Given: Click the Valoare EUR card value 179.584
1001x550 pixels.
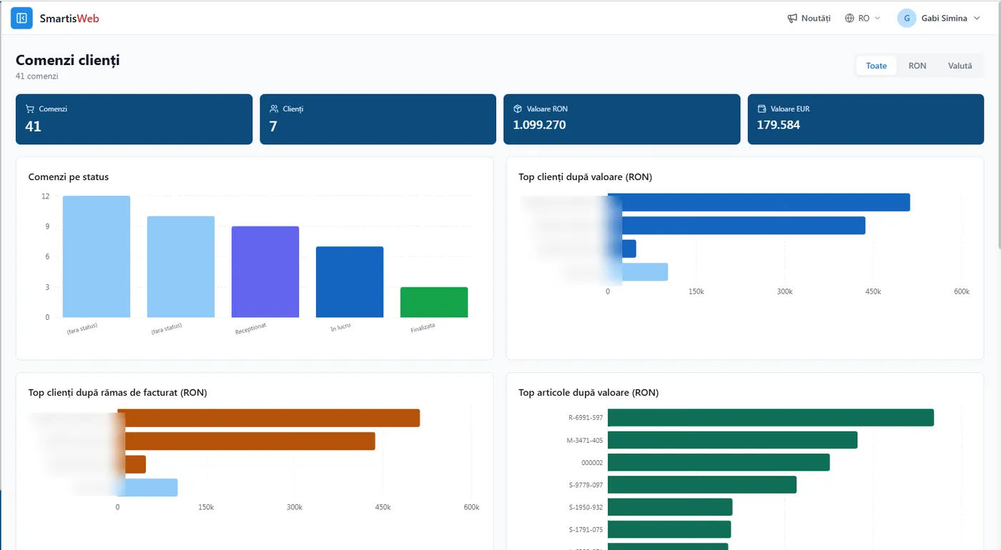Looking at the screenshot, I should [779, 125].
